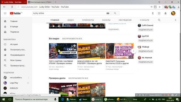Screen dimensions: 181x102
Task: Click ВОСПРОИЗВЕСТИ ВСЕ next to Проверка дропа
Action: [78, 78]
